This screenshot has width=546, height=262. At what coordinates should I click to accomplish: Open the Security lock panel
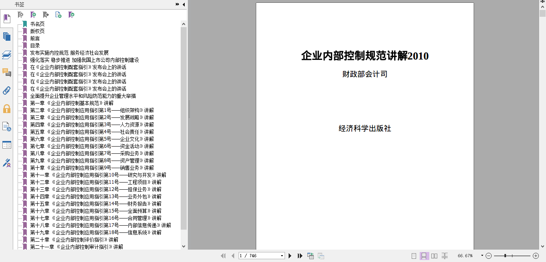(x=7, y=109)
